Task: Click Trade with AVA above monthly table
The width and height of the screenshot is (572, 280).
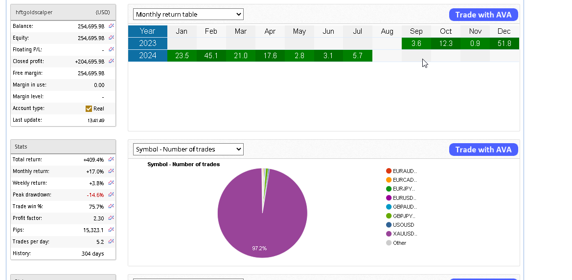Action: pos(483,15)
